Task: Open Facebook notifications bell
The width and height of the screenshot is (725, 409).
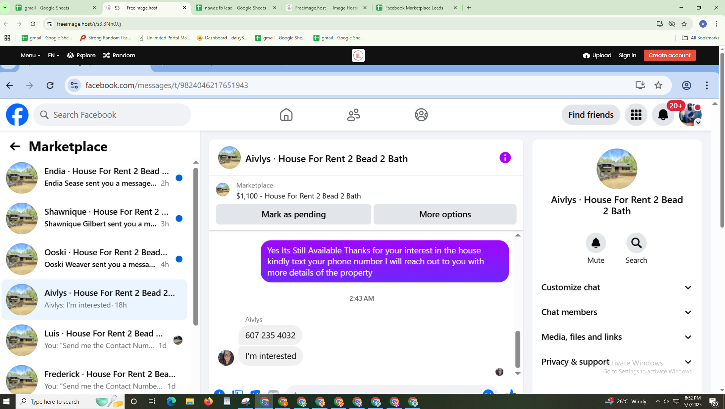Action: click(663, 115)
